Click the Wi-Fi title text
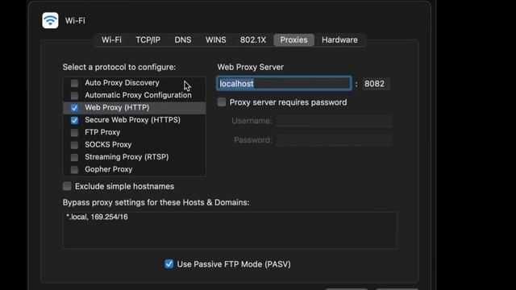Image resolution: width=516 pixels, height=290 pixels. point(75,21)
